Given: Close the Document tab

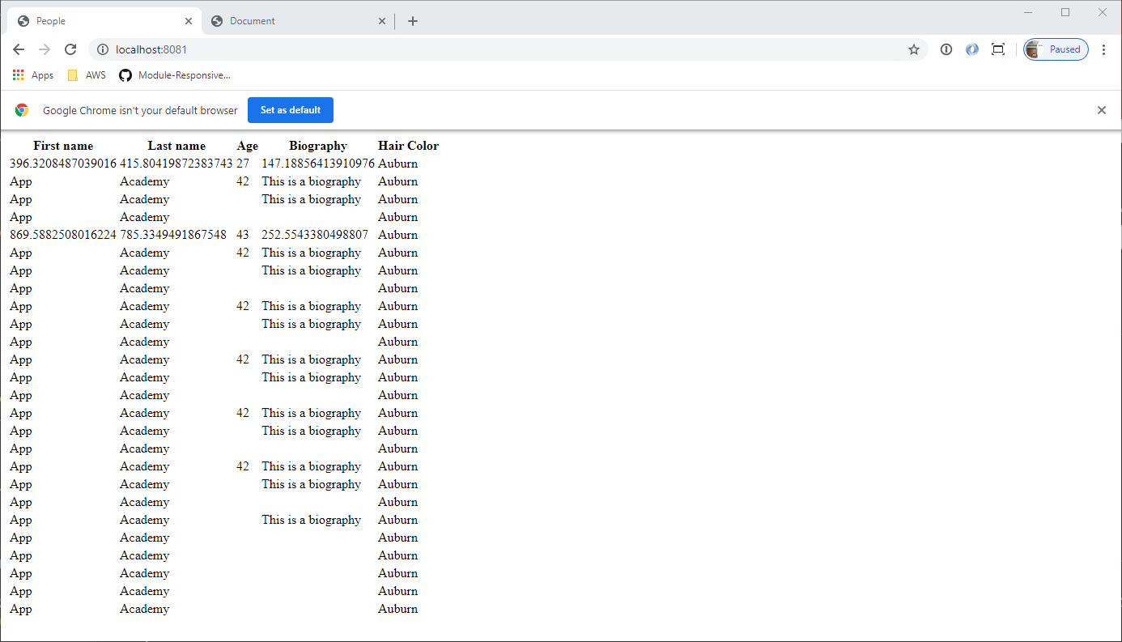Looking at the screenshot, I should (382, 21).
